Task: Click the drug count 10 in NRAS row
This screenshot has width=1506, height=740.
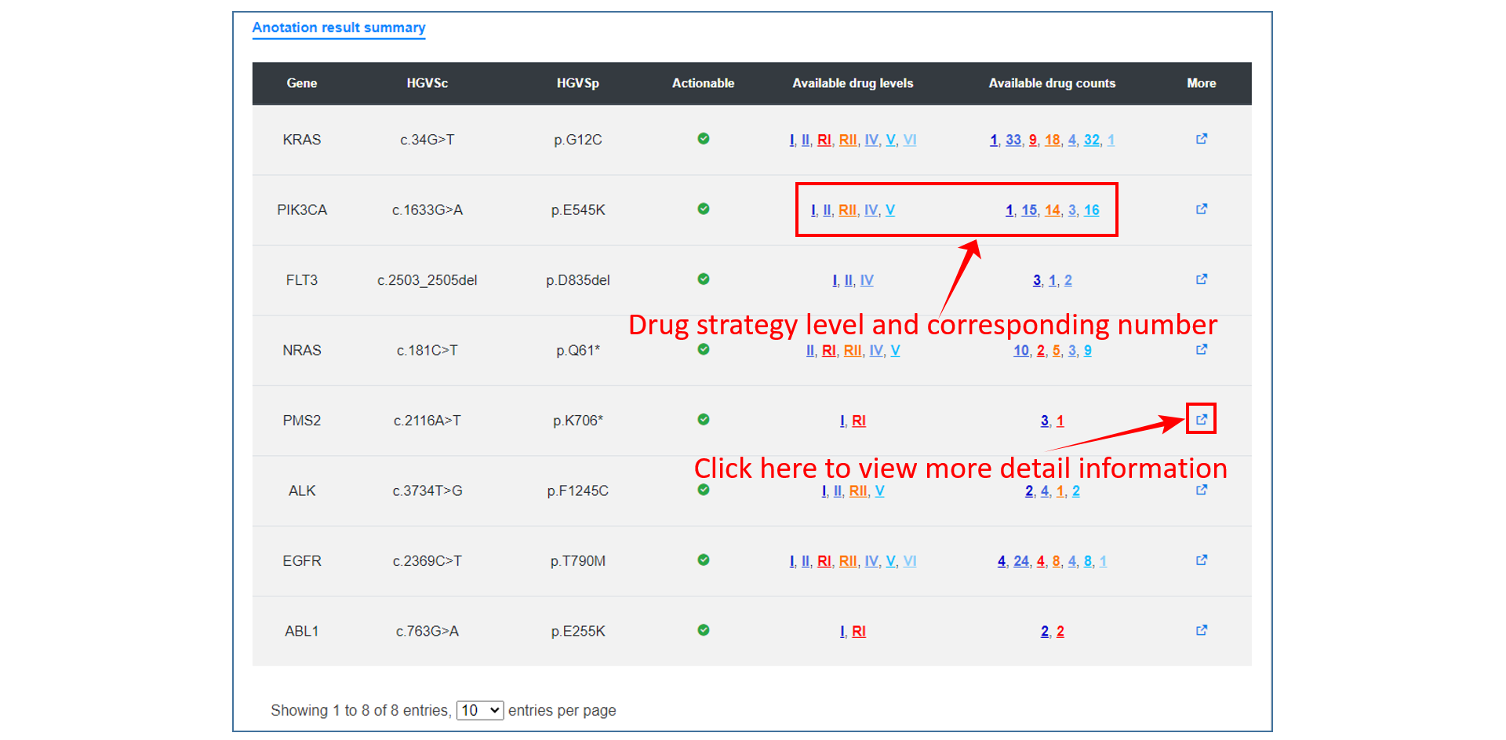Action: 1021,351
